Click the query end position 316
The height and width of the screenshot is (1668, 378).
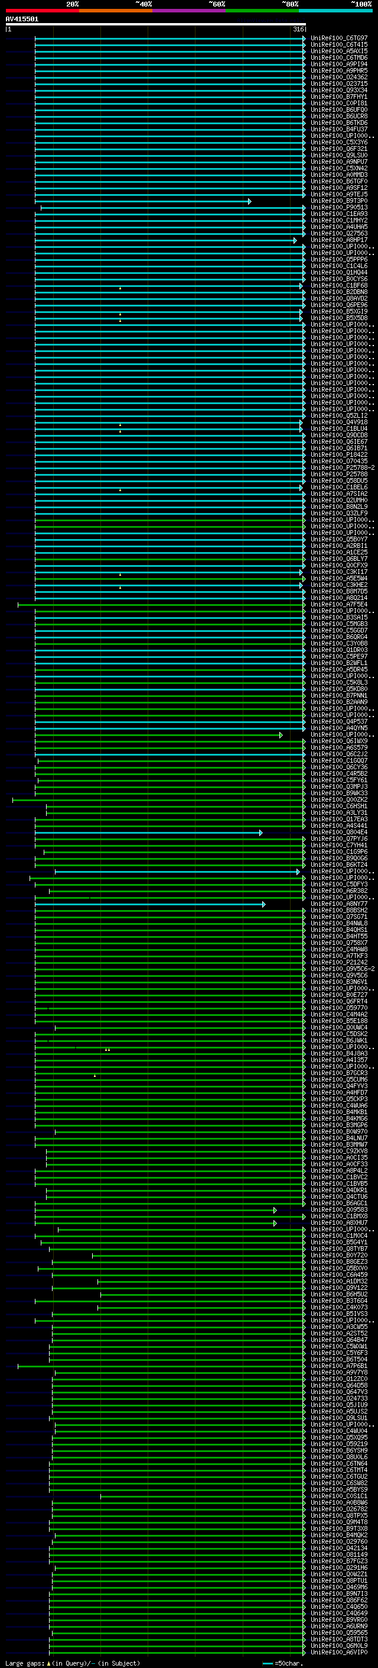[298, 29]
